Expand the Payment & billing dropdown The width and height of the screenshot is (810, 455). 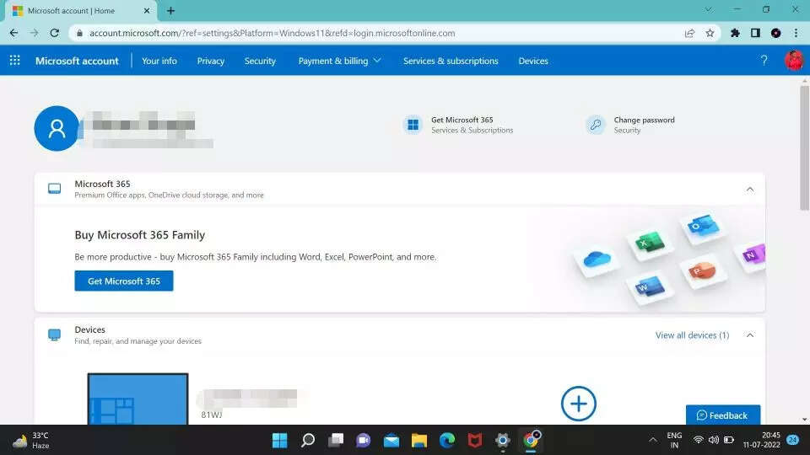339,61
